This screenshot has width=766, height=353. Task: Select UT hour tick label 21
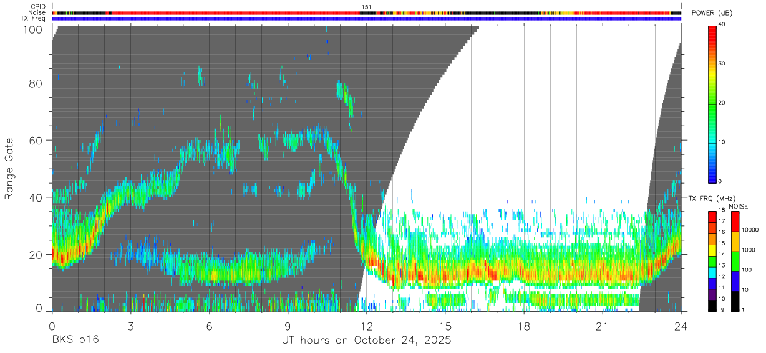tap(603, 326)
